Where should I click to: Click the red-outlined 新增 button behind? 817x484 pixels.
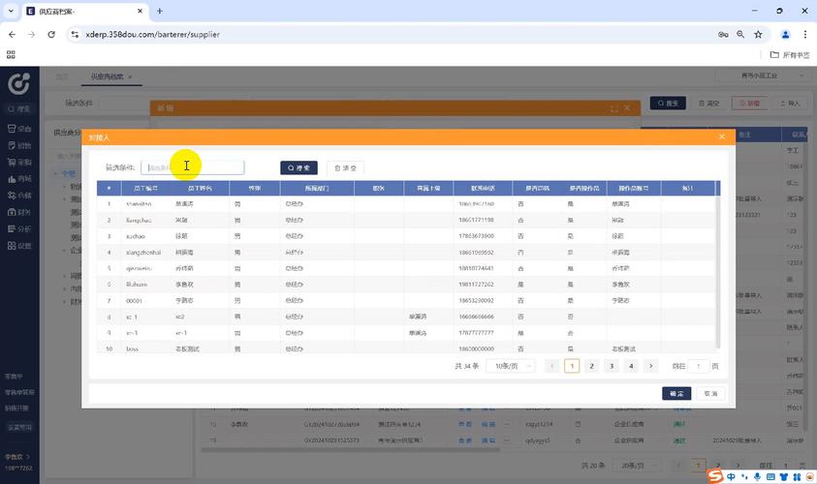pos(749,103)
